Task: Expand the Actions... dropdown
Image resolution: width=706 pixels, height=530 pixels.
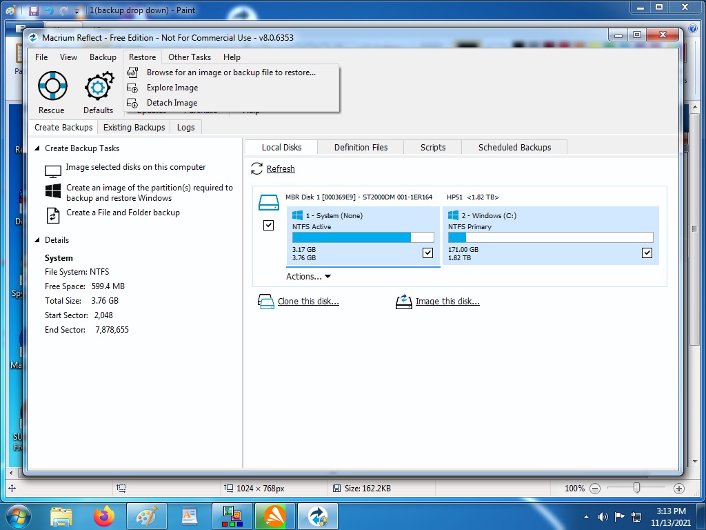Action: [x=308, y=277]
